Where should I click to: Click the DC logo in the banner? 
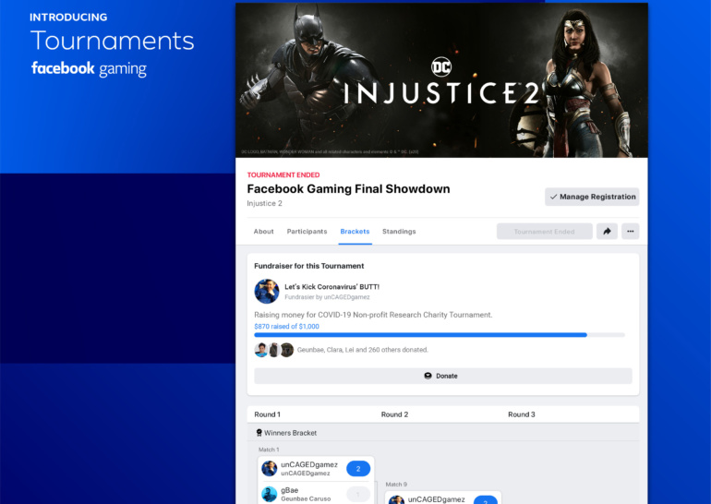441,67
